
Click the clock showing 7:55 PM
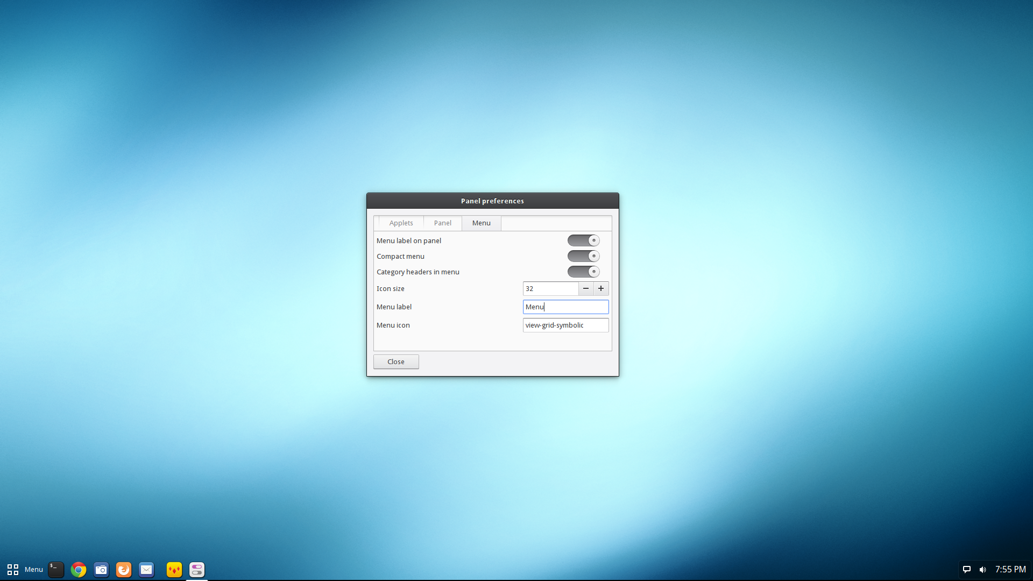(1010, 569)
